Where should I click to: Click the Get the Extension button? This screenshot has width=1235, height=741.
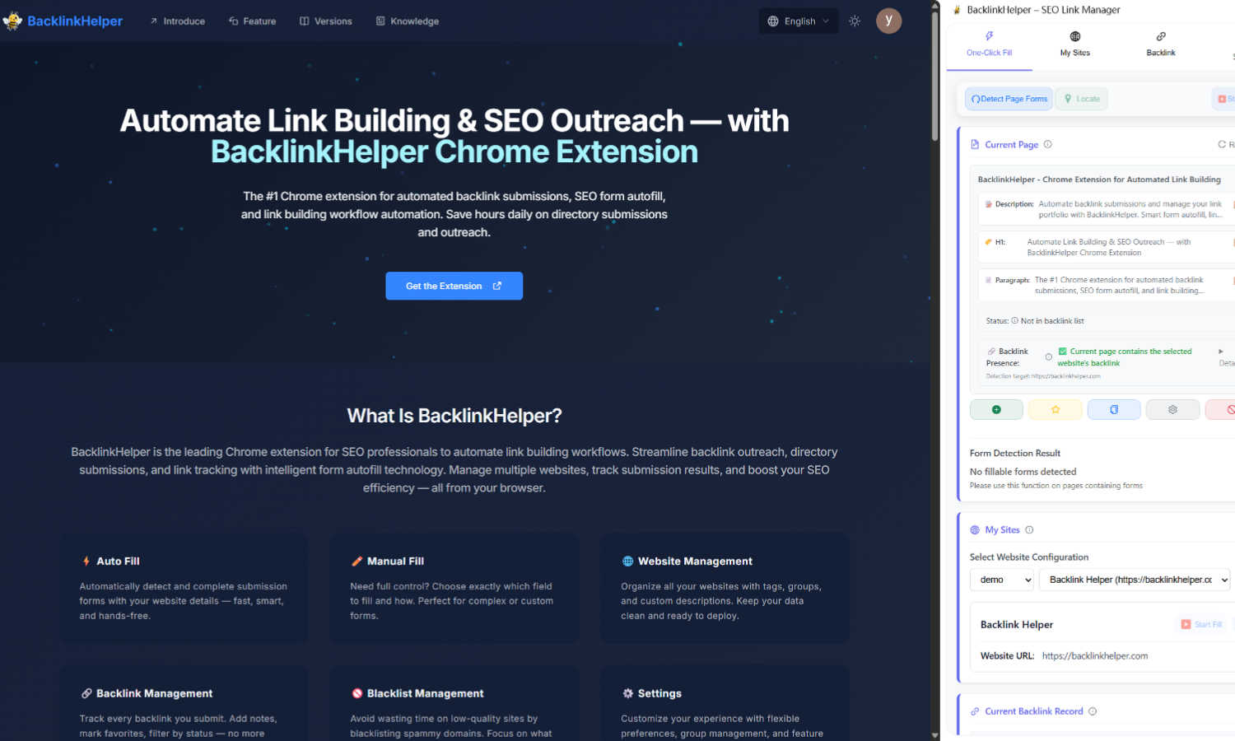pyautogui.click(x=454, y=286)
